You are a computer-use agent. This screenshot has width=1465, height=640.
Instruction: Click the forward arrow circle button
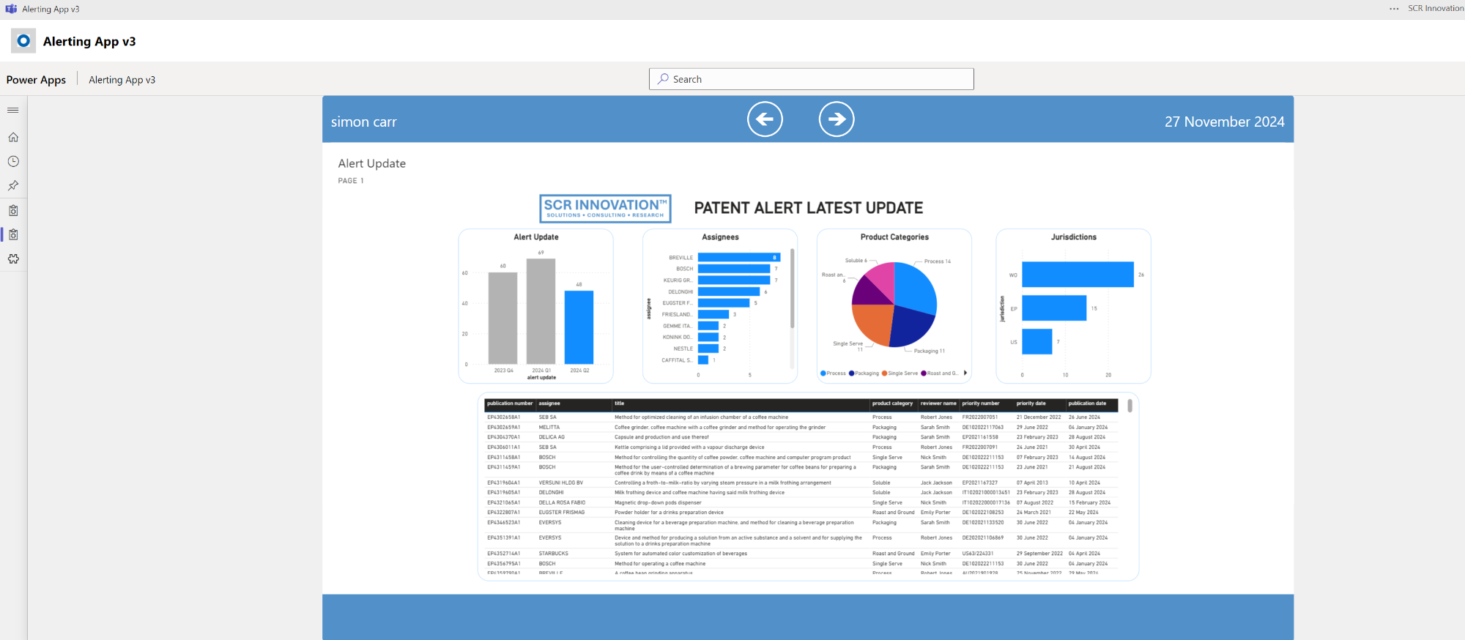point(837,119)
